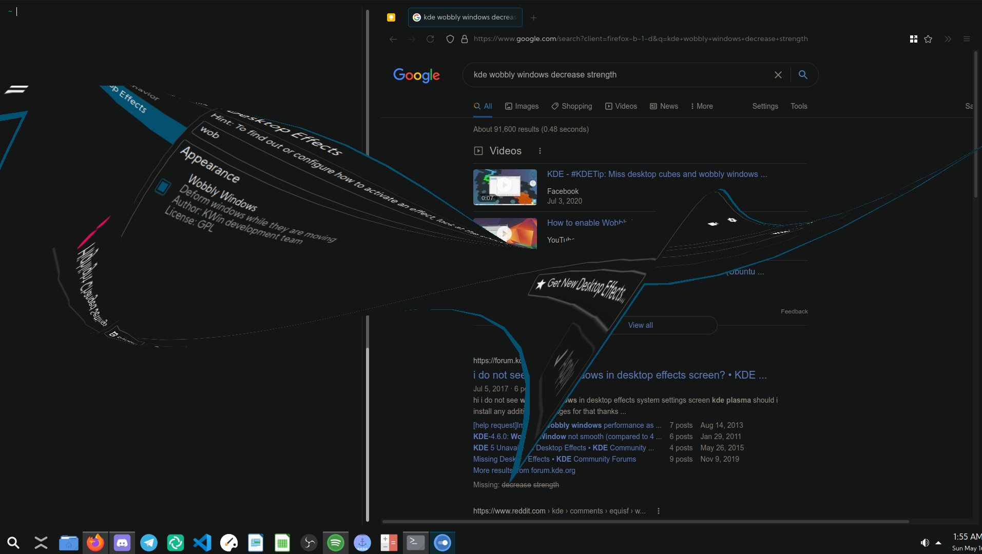Open the reddit.com result three-dot menu
The height and width of the screenshot is (554, 982).
(x=659, y=511)
